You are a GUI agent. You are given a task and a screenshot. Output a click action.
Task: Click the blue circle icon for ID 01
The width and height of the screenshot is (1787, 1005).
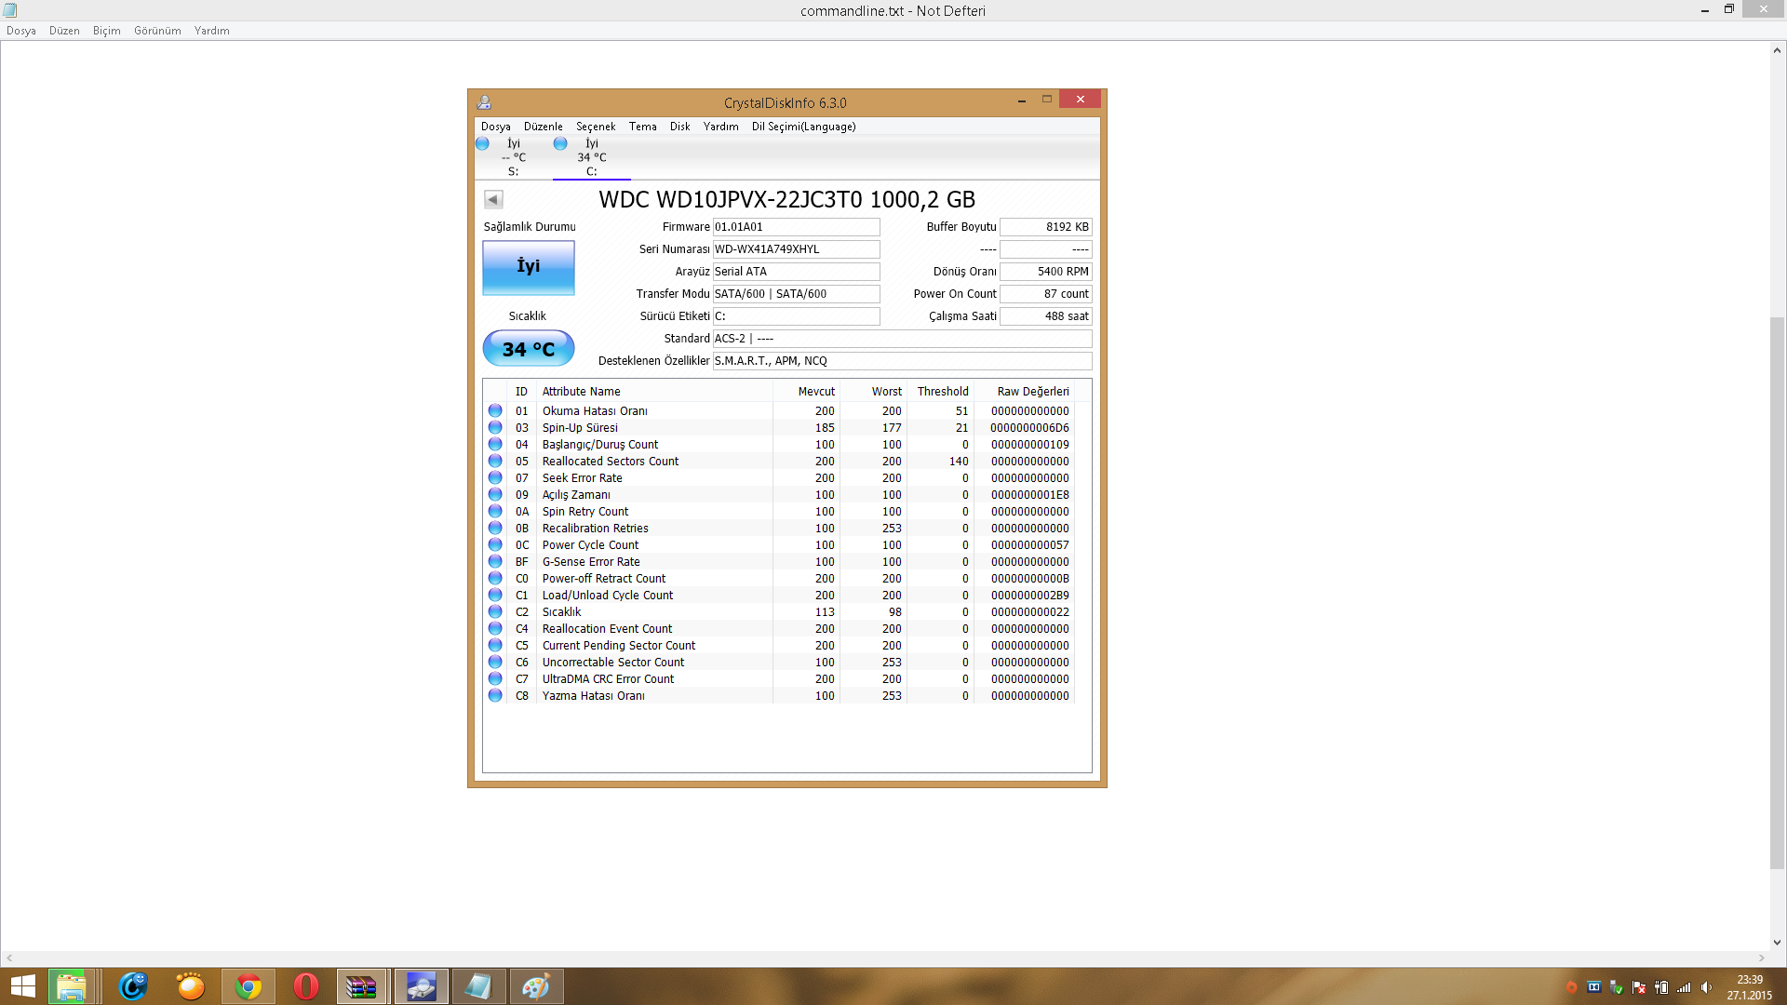(x=496, y=409)
